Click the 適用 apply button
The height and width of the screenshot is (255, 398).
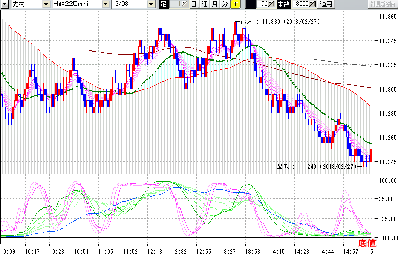coord(326,4)
